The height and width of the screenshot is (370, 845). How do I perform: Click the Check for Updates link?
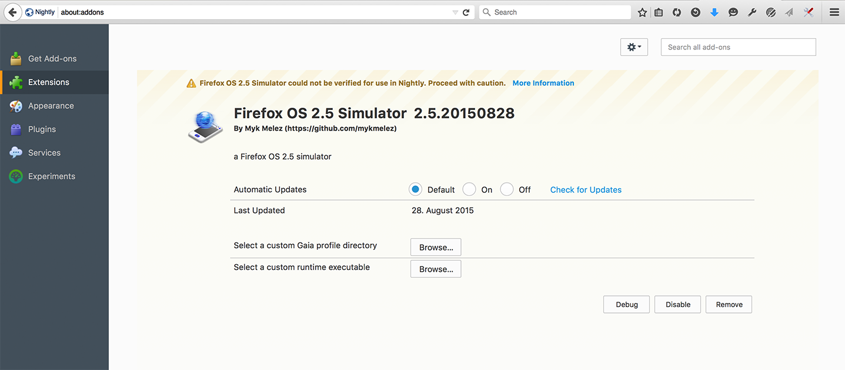tap(586, 189)
